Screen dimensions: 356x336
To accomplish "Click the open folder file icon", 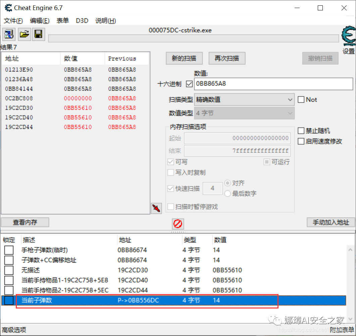I will tap(24, 34).
